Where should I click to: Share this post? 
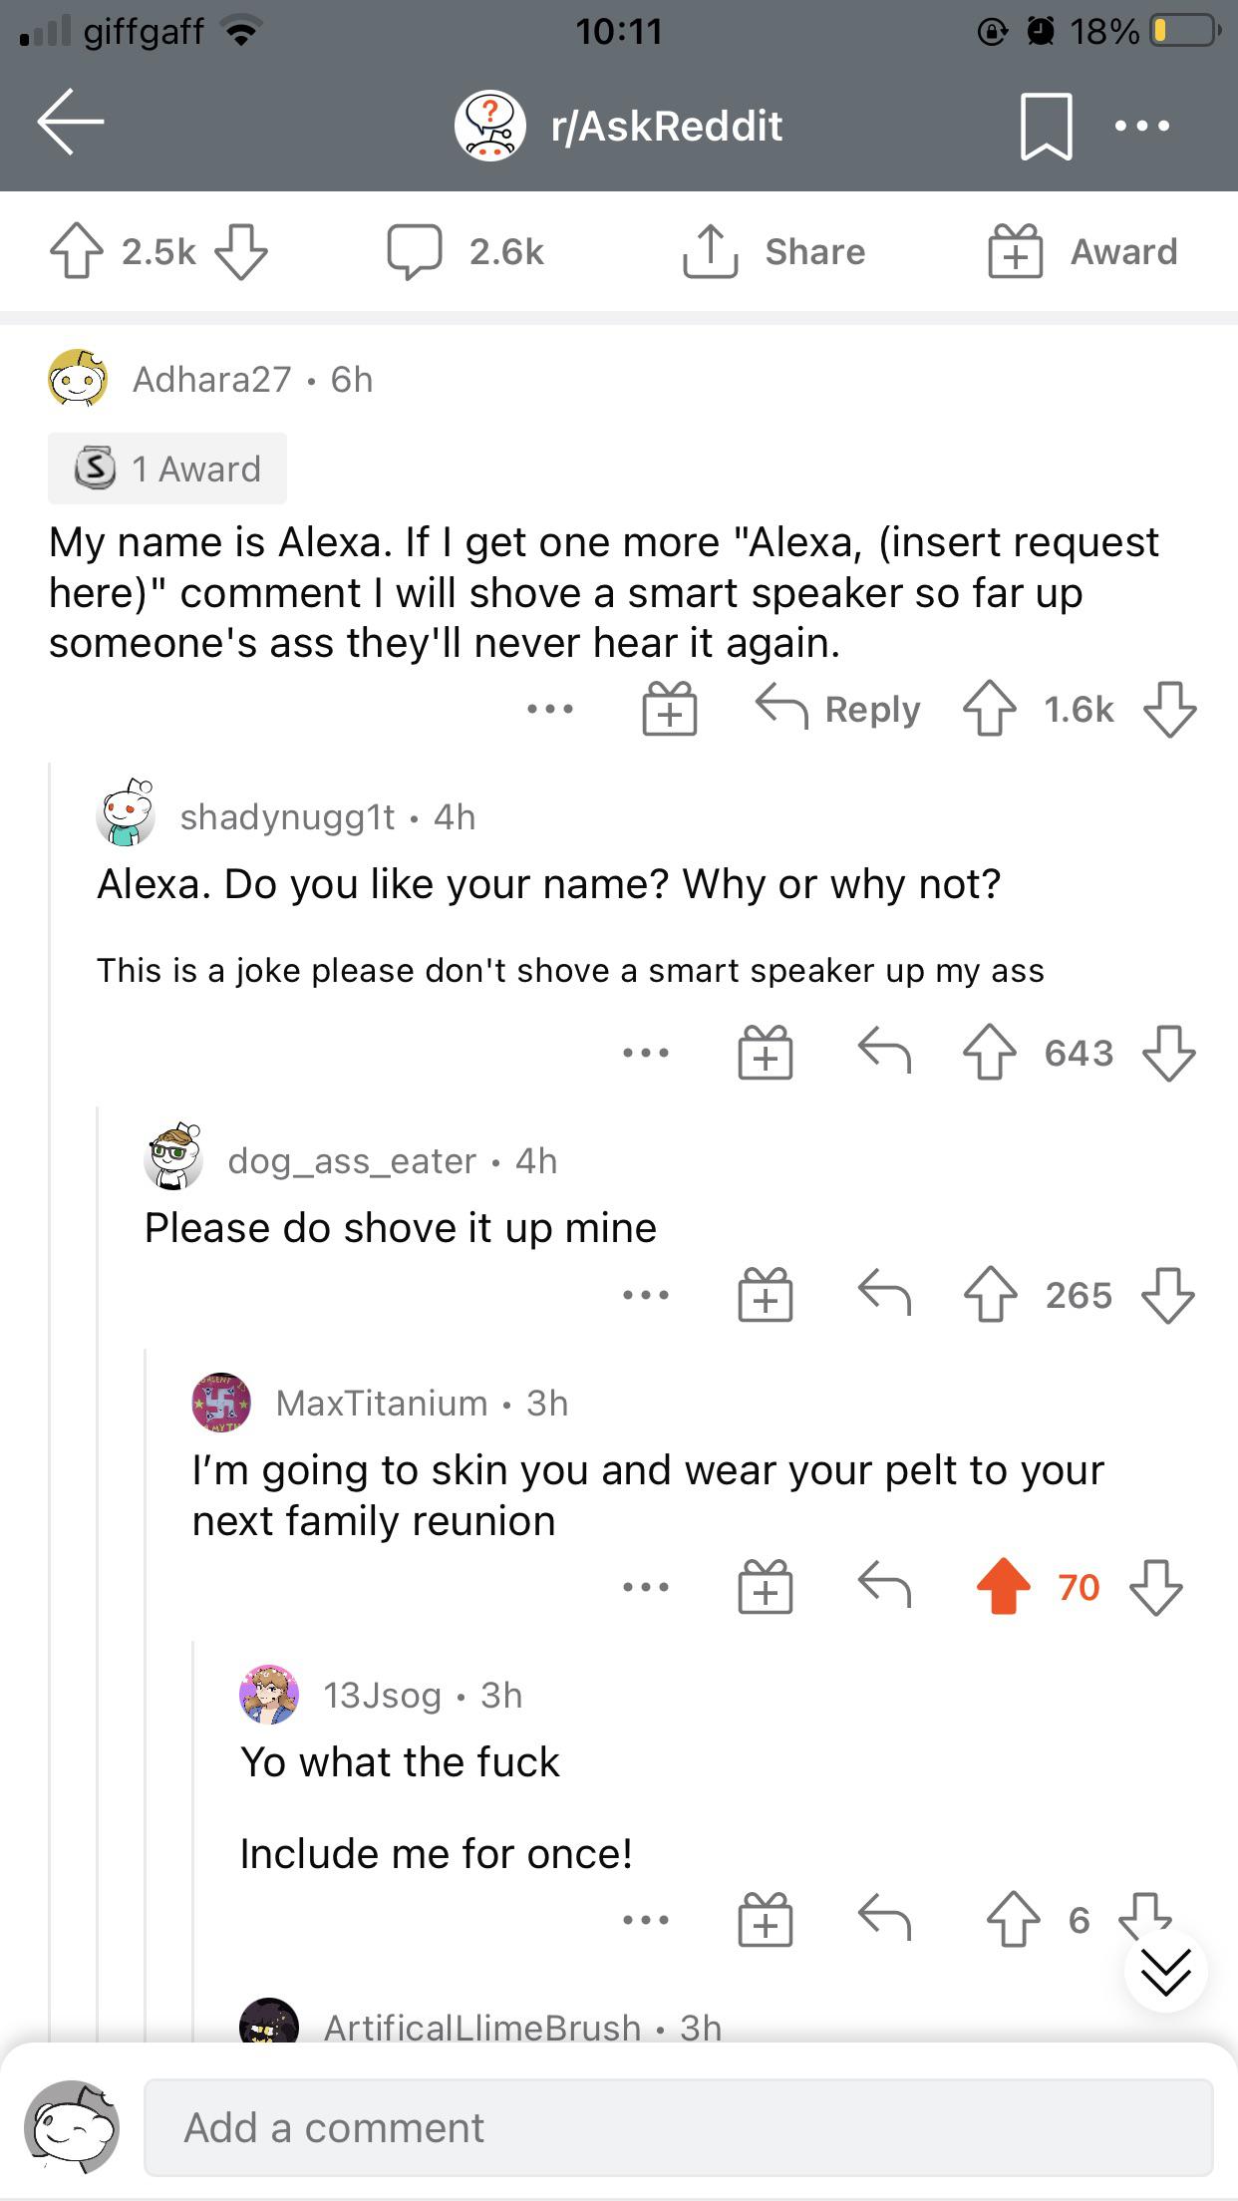[x=774, y=251]
